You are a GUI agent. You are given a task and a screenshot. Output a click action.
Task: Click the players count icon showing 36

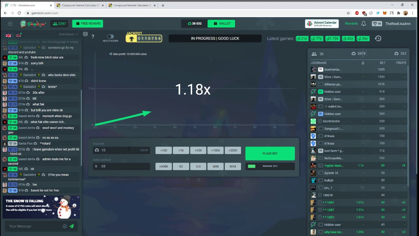tap(314, 54)
